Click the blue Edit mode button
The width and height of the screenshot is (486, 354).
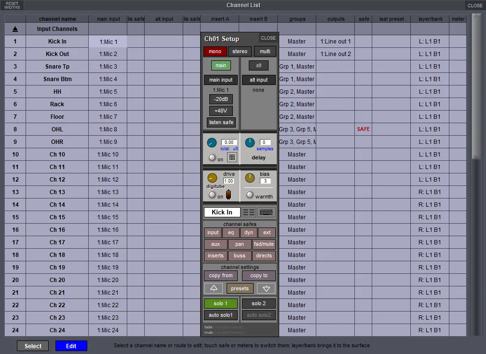click(x=71, y=346)
